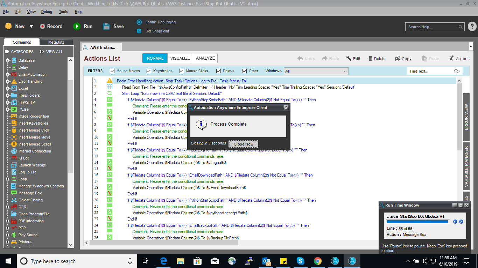
Task: Click the Run Time Window progress bar
Action: (417, 222)
